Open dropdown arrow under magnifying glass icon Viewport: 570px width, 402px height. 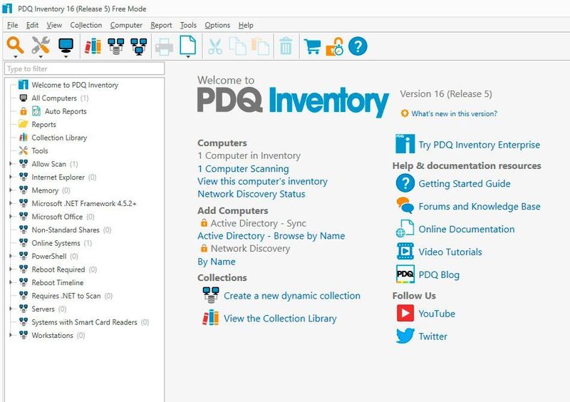[x=15, y=57]
